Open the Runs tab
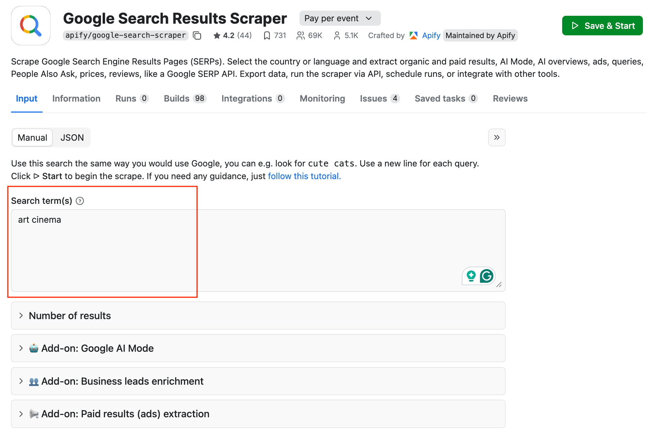Image resolution: width=647 pixels, height=431 pixels. click(x=125, y=98)
